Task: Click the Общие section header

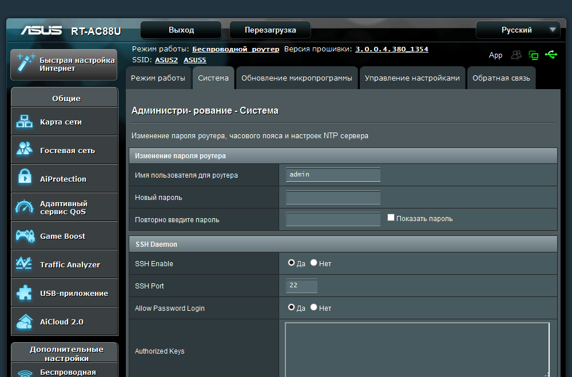Action: click(65, 98)
